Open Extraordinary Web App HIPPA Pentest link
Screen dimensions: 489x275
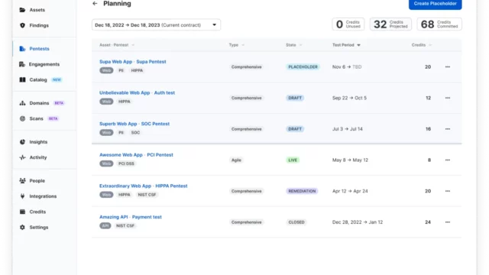pos(143,186)
